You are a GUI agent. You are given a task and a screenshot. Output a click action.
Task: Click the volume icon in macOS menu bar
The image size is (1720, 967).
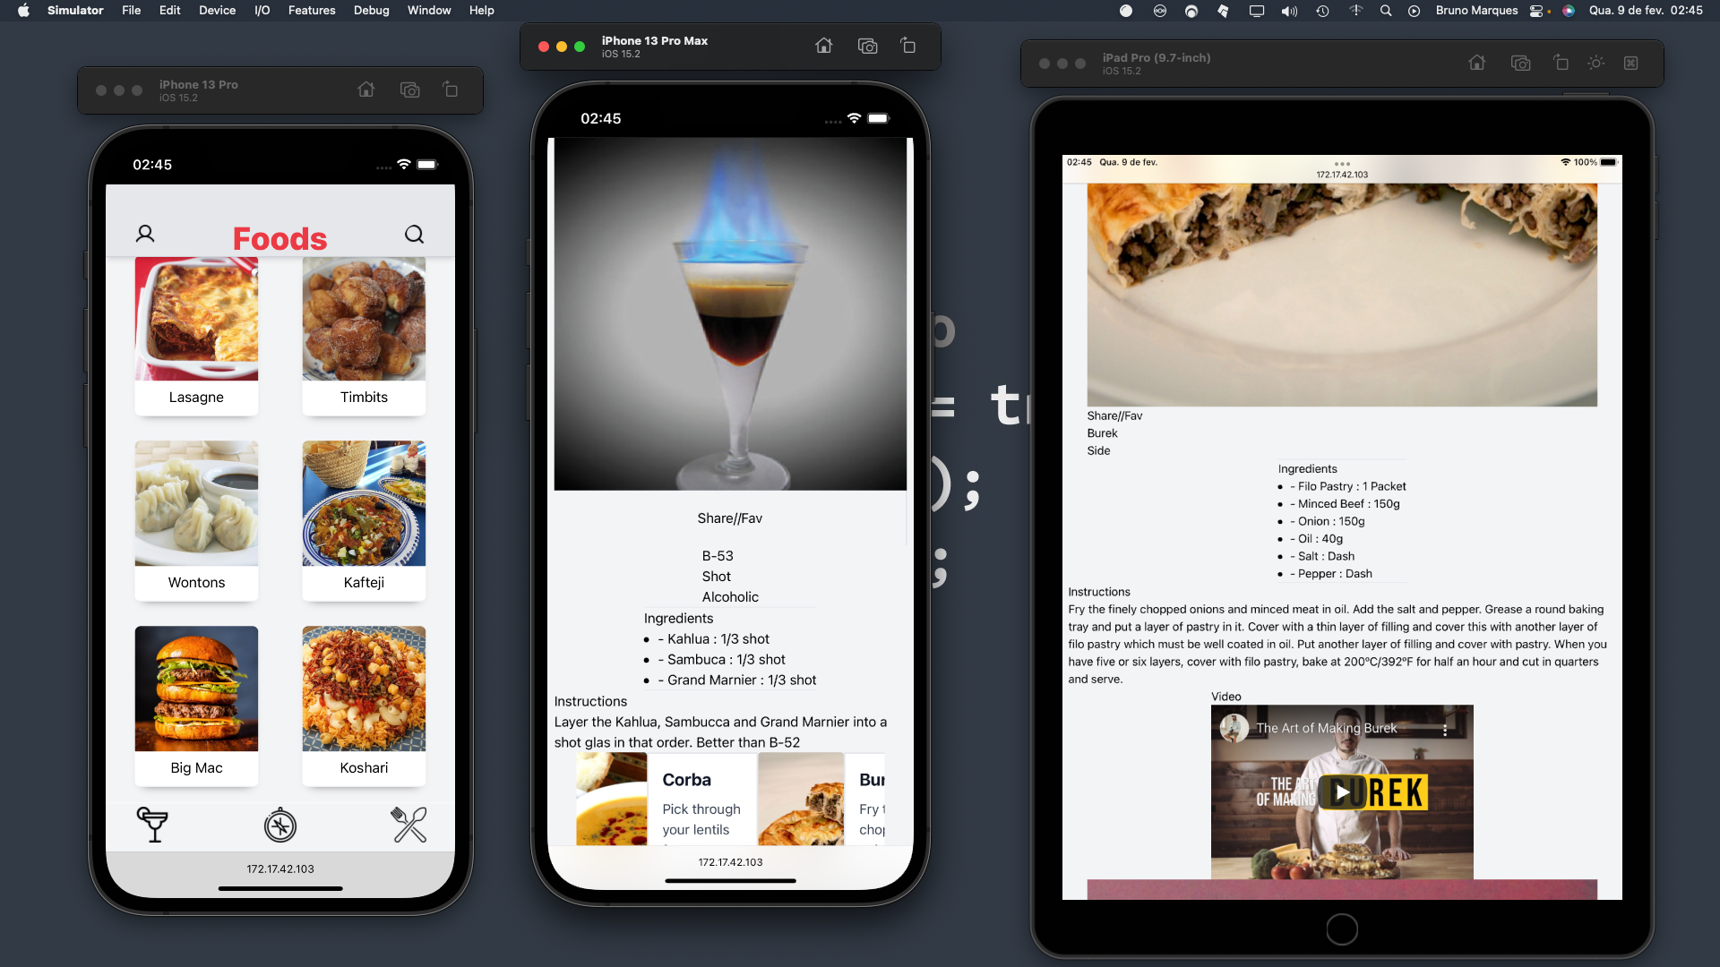[x=1289, y=11]
